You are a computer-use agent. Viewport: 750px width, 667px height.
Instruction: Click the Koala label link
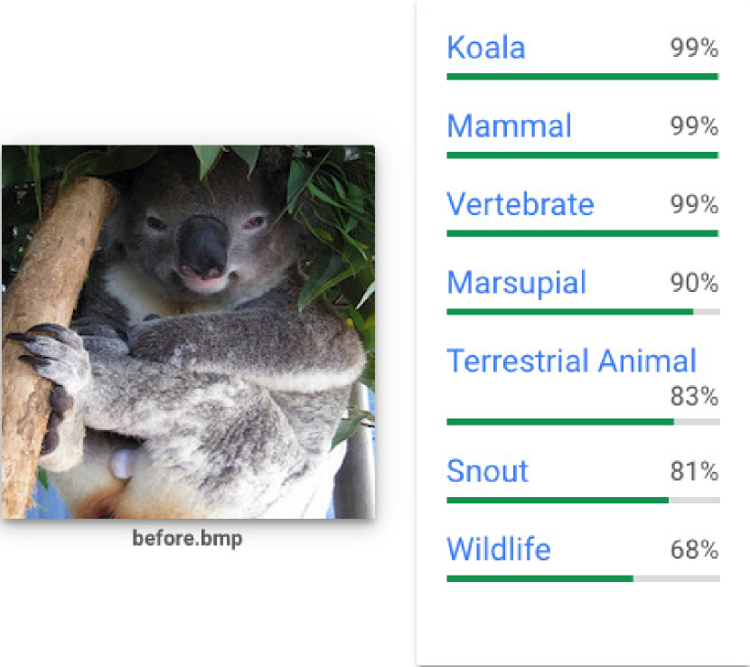[486, 48]
